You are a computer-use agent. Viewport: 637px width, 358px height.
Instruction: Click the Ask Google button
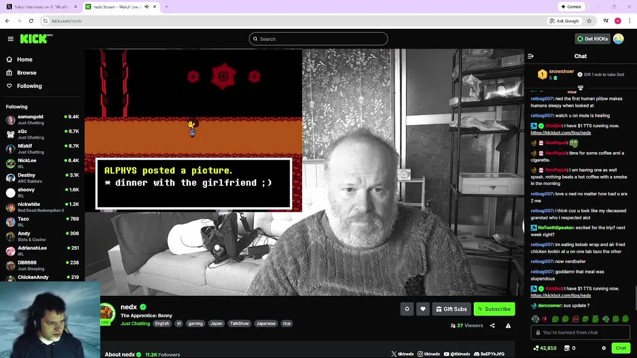pyautogui.click(x=564, y=21)
